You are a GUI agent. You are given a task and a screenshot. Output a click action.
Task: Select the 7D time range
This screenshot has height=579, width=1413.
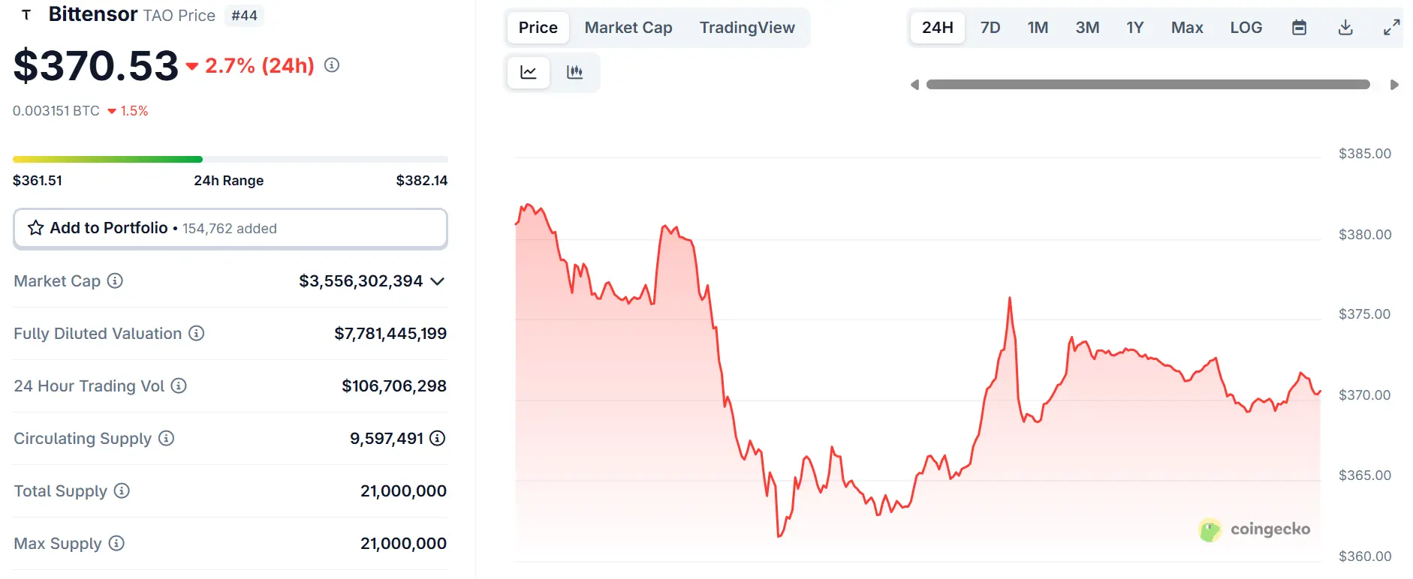990,28
